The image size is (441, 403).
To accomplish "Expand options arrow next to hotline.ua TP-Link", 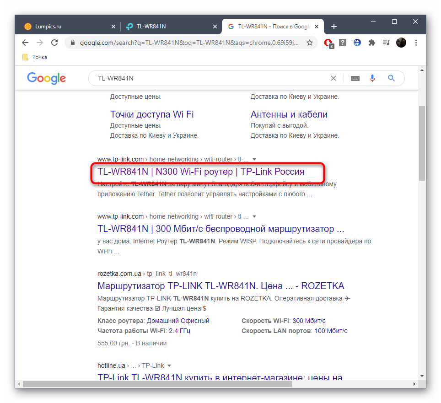I will [x=169, y=365].
